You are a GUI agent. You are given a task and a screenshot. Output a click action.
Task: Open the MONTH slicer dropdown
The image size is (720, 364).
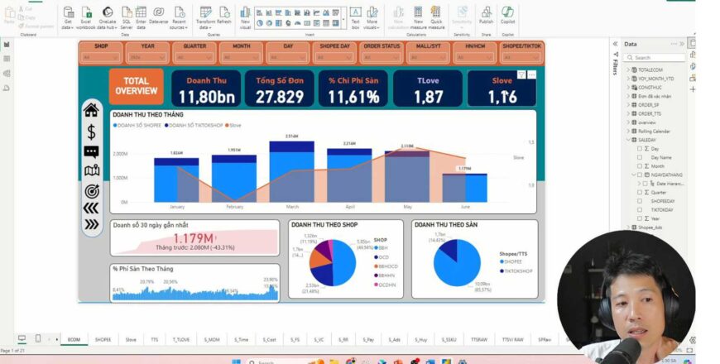(241, 57)
